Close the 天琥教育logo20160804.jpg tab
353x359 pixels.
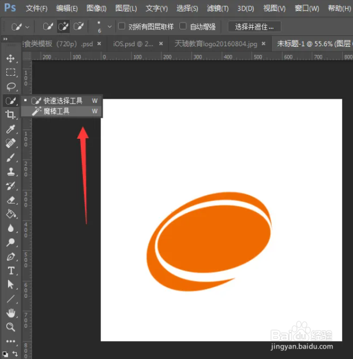click(264, 43)
